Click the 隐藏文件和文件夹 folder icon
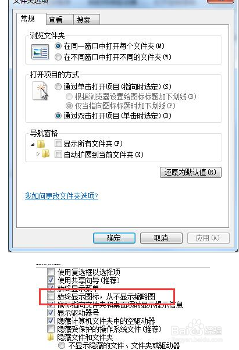 (51, 337)
